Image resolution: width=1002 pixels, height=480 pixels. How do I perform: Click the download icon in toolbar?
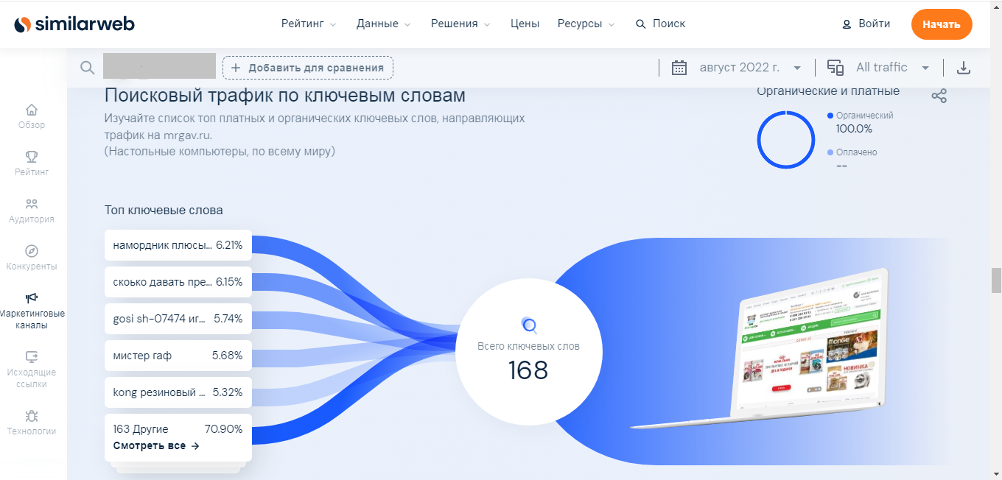point(963,68)
